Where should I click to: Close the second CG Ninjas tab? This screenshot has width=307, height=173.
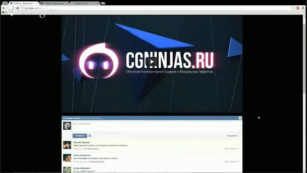coord(67,3)
